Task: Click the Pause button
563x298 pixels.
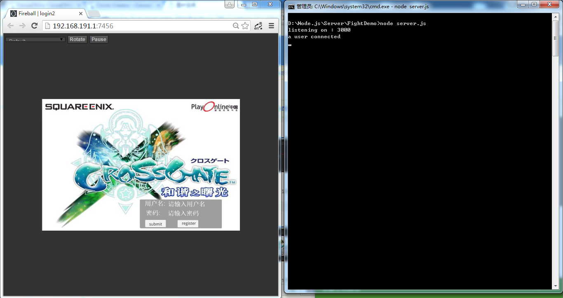Action: (x=99, y=39)
